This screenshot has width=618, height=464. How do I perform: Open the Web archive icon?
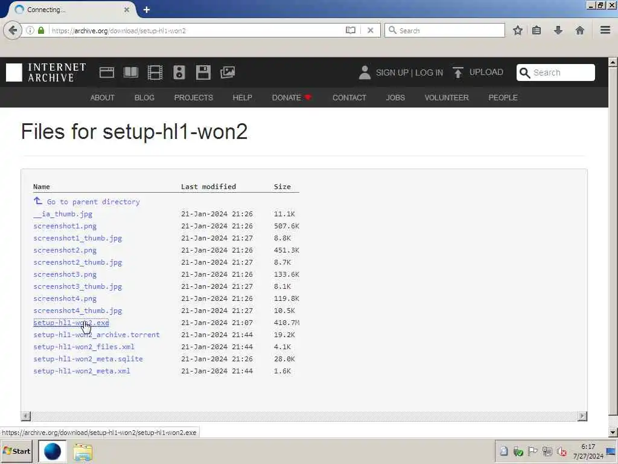107,72
